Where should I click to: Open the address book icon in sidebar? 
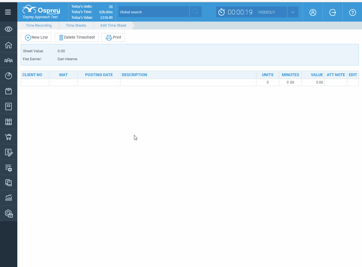click(9, 106)
